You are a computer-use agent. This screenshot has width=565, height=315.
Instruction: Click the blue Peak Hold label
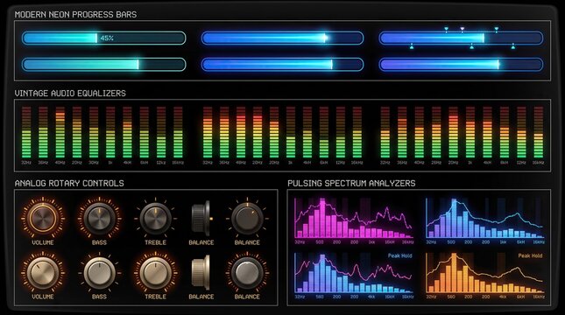point(399,255)
